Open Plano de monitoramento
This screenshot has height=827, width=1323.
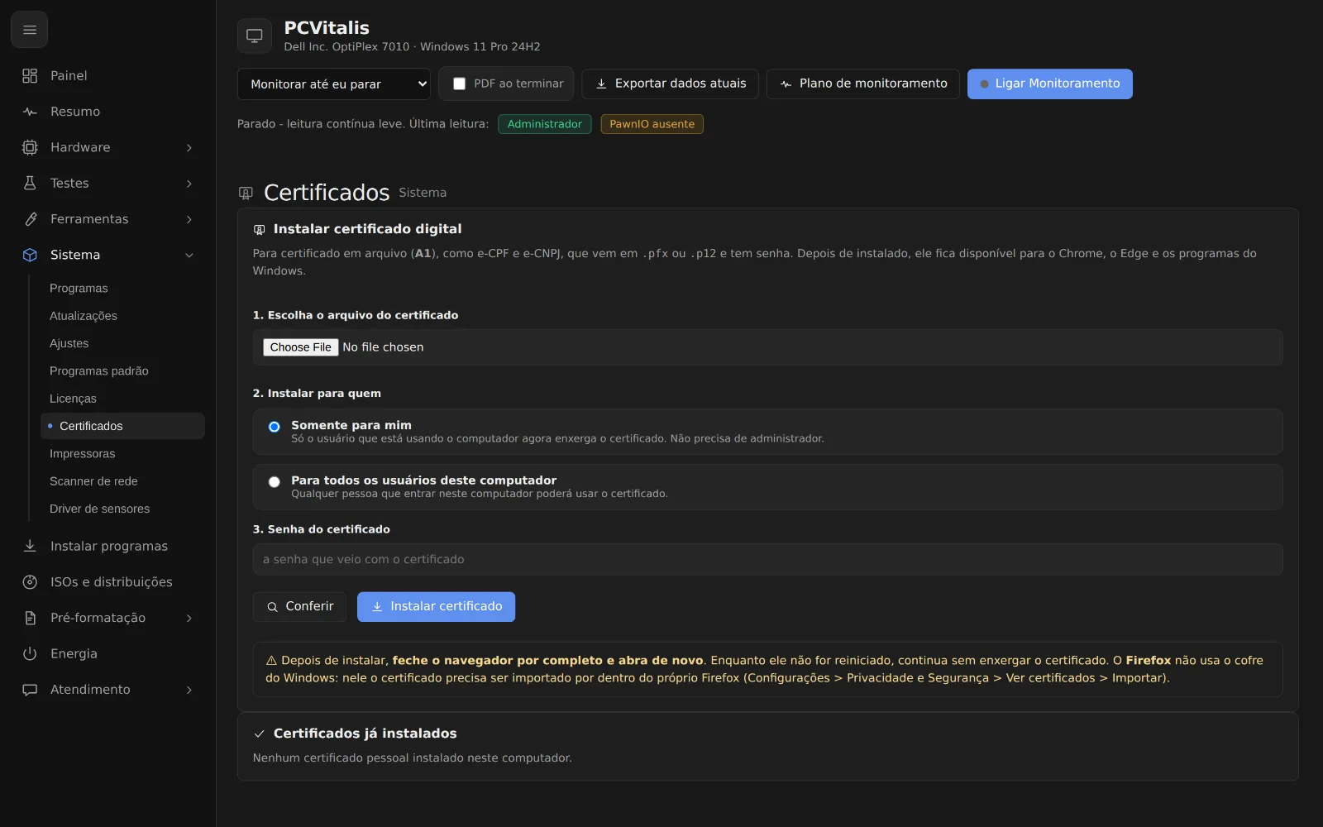(863, 84)
